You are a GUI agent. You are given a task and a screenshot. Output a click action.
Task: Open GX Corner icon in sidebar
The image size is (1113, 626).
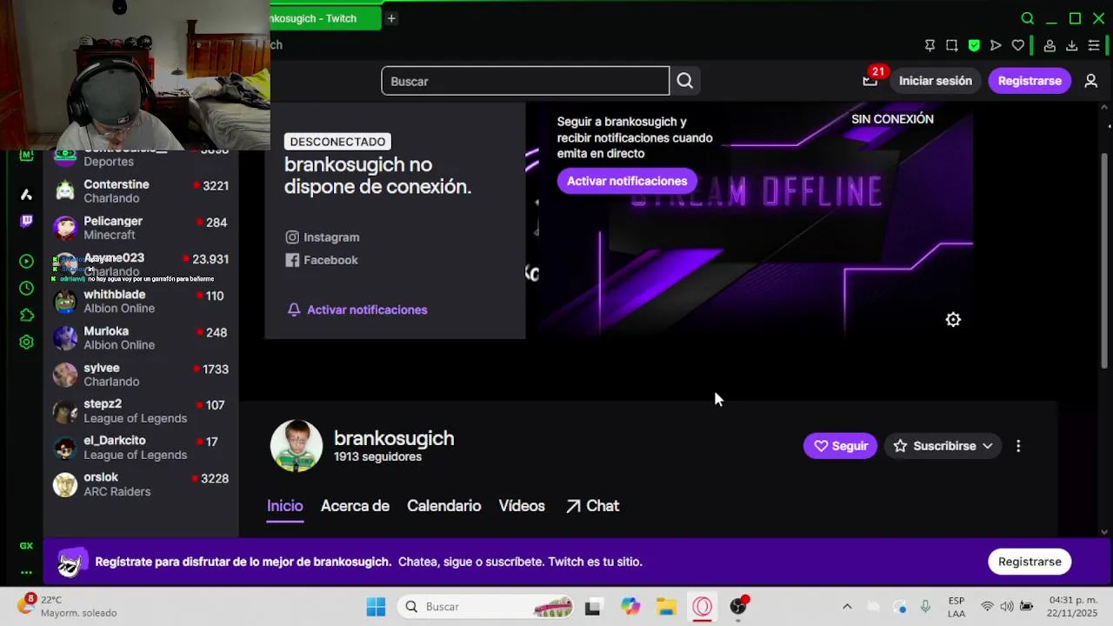[26, 545]
